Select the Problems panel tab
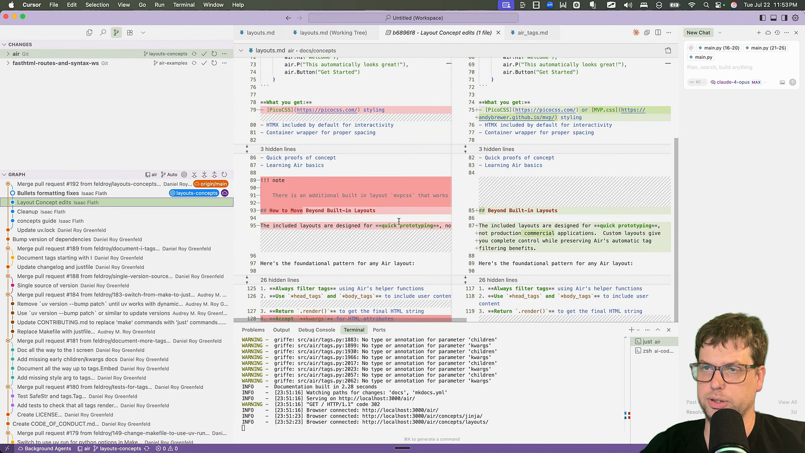The image size is (805, 453). [253, 330]
